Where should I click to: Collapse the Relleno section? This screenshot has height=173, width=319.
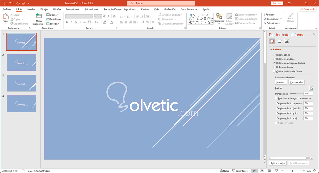[x=271, y=49]
